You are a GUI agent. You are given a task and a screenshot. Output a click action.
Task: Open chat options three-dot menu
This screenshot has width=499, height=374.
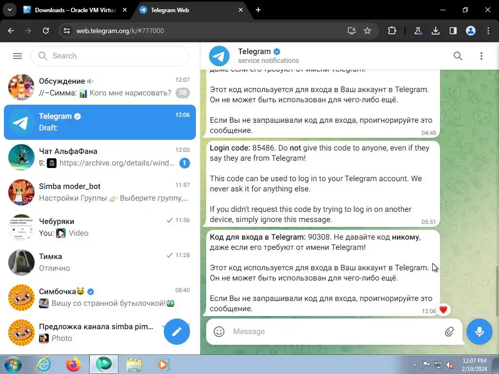point(481,56)
